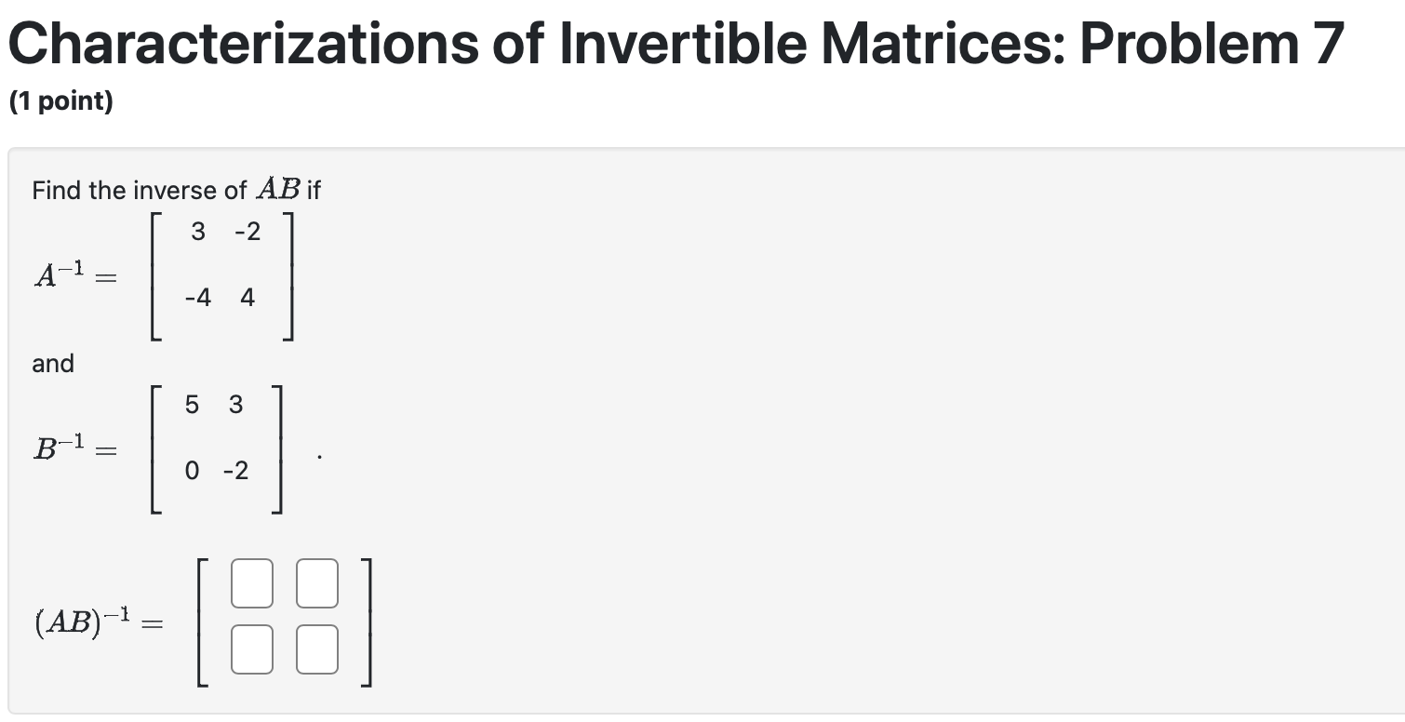Screen dimensions: 1405x722
Task: Click the Find the inverse of AB text
Action: point(175,190)
